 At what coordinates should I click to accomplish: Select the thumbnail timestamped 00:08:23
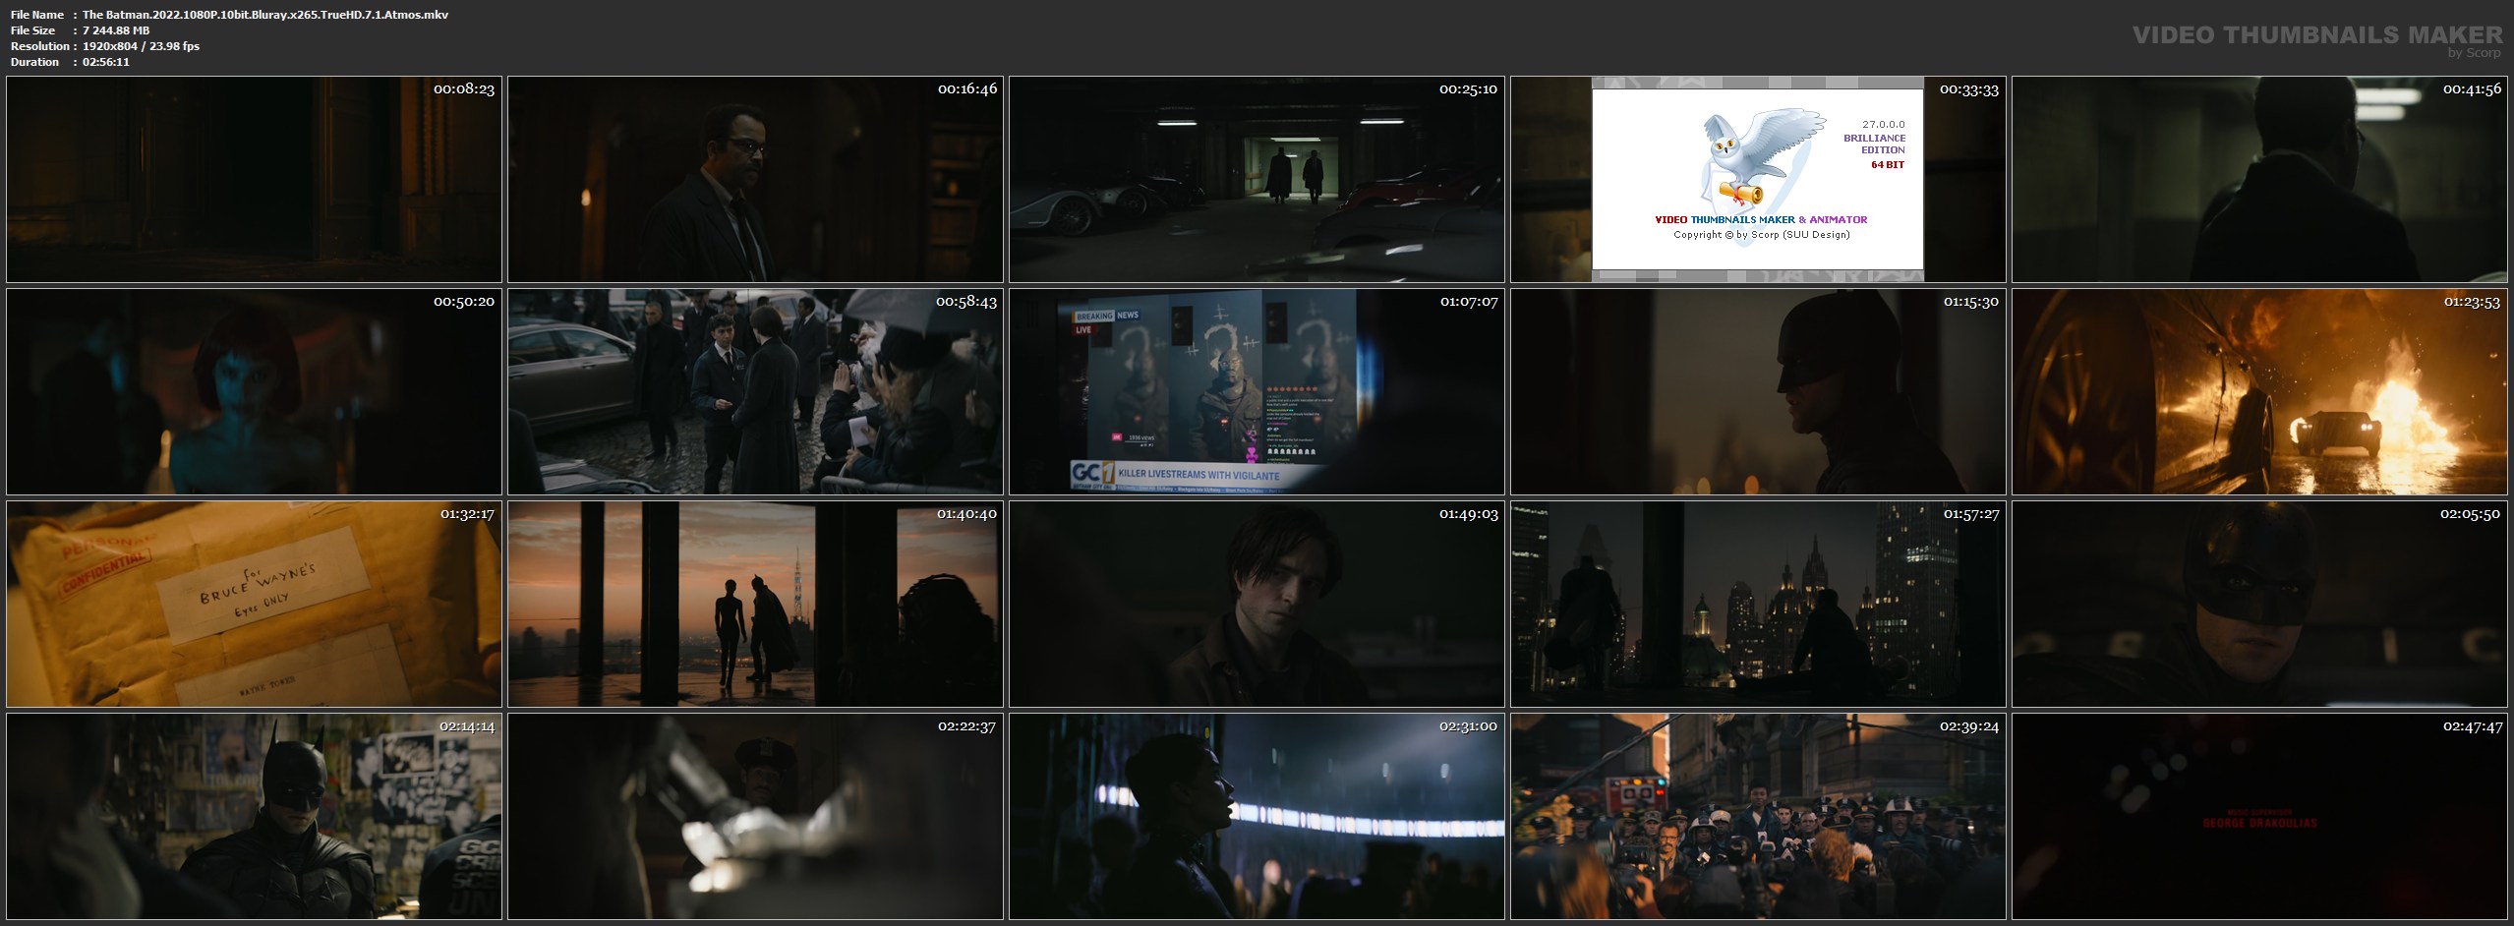pos(254,180)
